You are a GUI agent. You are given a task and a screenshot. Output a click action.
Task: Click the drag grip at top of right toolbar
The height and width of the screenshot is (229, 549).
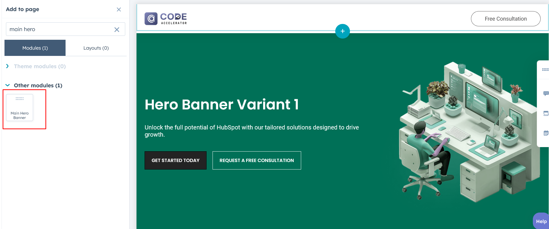[545, 70]
